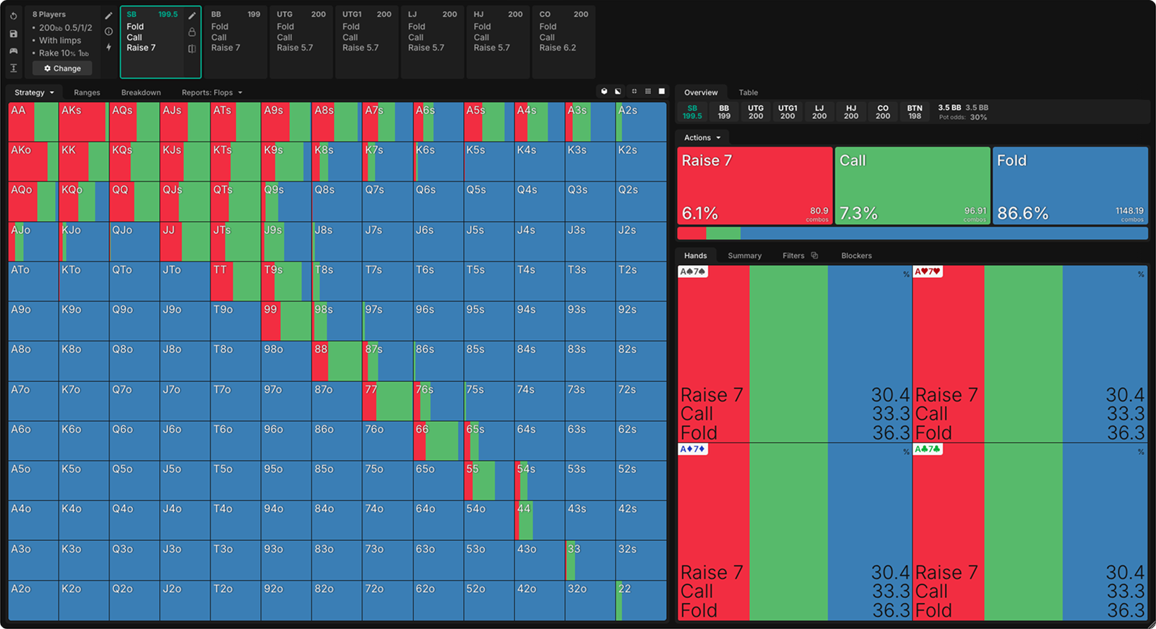Select the QQ cell in hand matrix

(134, 201)
